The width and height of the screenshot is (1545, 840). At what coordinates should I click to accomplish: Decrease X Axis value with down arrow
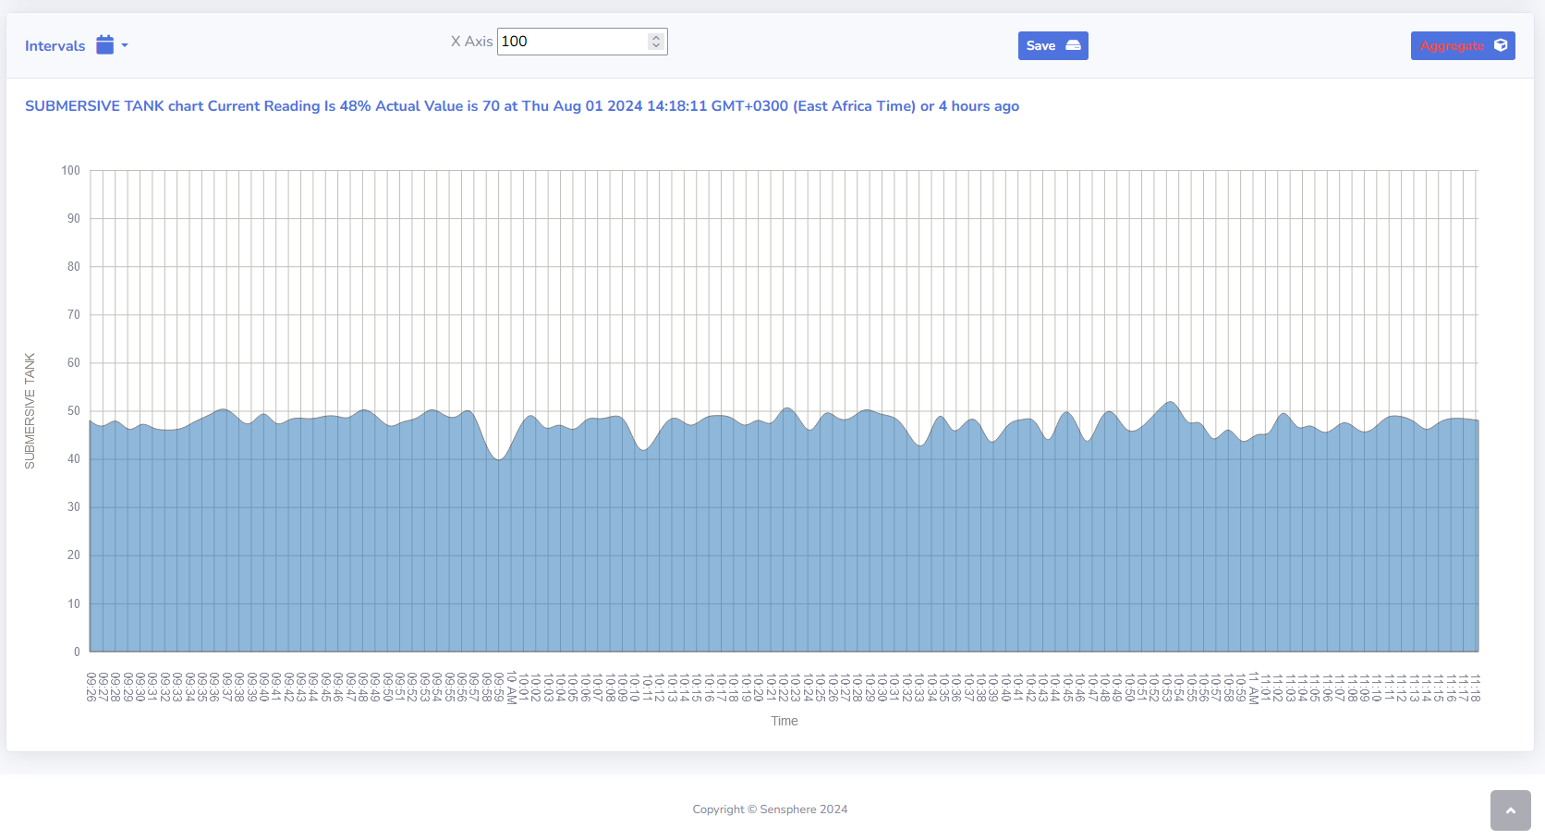(x=656, y=45)
